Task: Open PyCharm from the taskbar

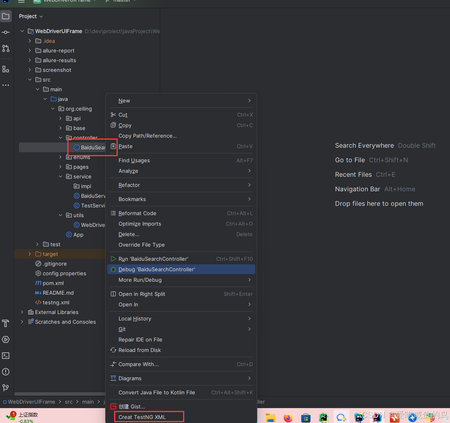Action: pyautogui.click(x=323, y=417)
